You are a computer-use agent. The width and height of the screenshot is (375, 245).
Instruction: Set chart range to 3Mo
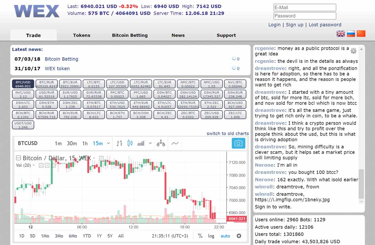tap(59, 236)
